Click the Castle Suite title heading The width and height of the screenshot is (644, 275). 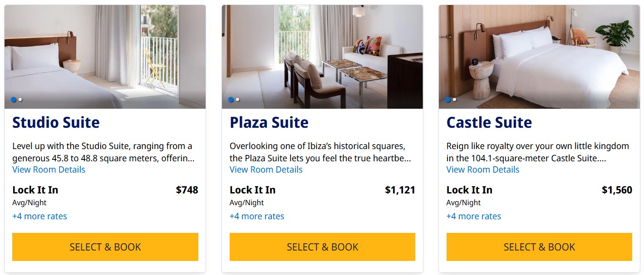click(489, 122)
